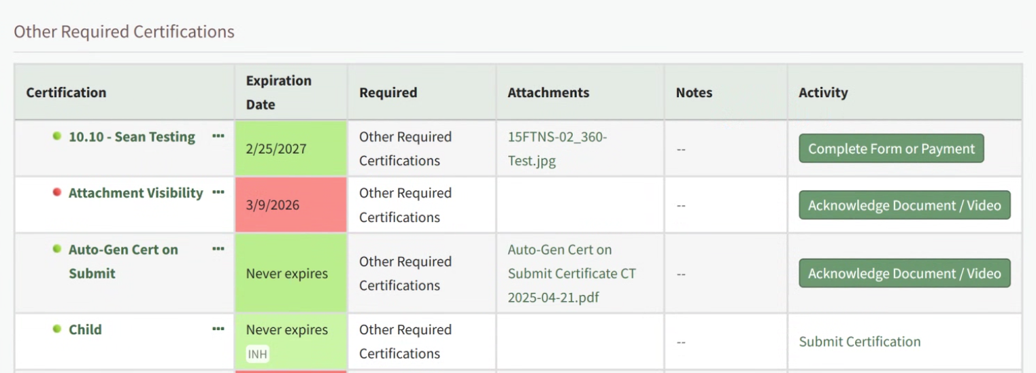Open Auto-Gen Cert on Submit Certificate PDF attachment
Screen dimensions: 1036x373
pos(571,273)
